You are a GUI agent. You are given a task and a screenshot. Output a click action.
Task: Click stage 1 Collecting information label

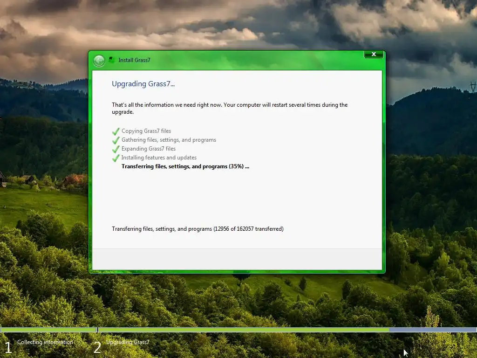[45, 342]
